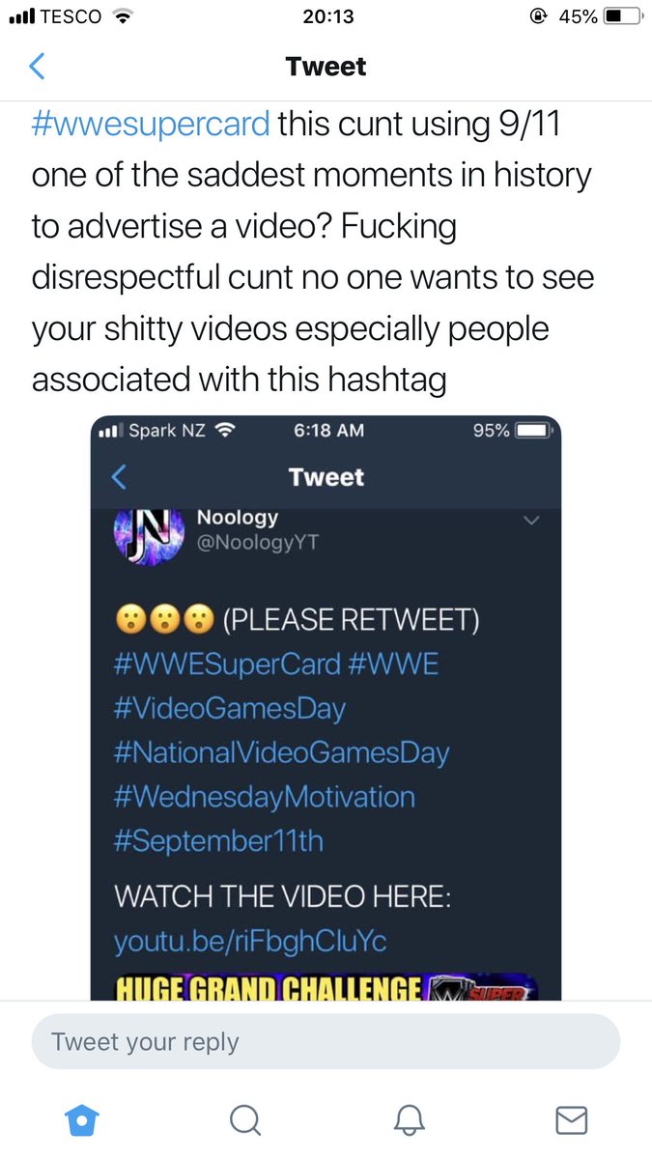Tap the back arrow beside Tweet title
Screen dimensions: 652x1159
pyautogui.click(x=37, y=67)
